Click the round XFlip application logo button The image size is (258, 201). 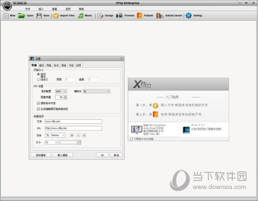click(x=7, y=6)
